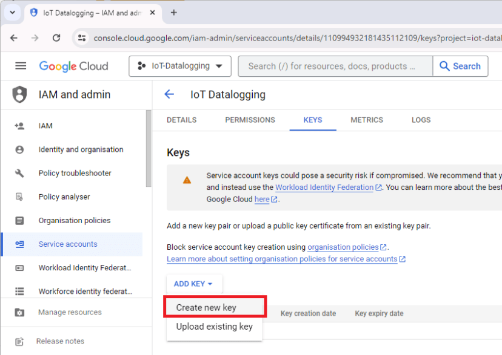Follow the Workload Identity Federation link

click(324, 187)
